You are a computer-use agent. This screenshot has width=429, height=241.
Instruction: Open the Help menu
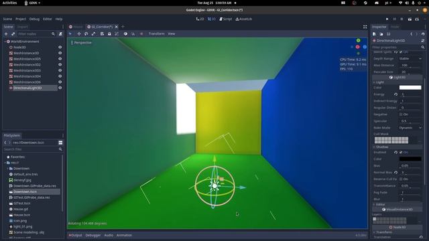pyautogui.click(x=59, y=19)
